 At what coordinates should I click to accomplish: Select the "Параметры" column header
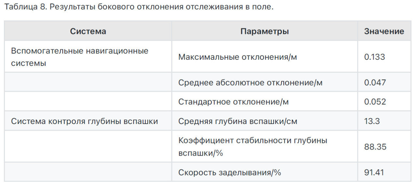coord(265,31)
